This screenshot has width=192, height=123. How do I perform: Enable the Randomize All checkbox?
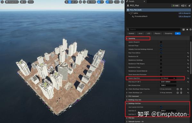click(161, 57)
